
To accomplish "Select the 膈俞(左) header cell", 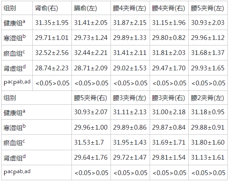I will [85, 8].
